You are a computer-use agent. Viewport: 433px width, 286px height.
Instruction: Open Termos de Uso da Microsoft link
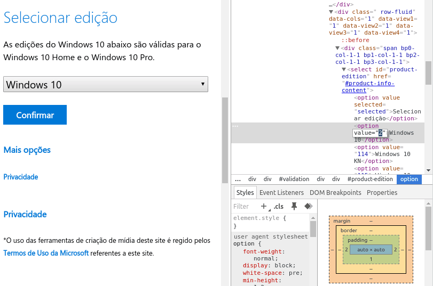[x=46, y=253]
